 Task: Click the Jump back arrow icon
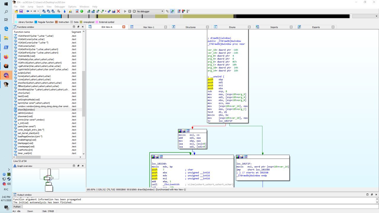28,11
